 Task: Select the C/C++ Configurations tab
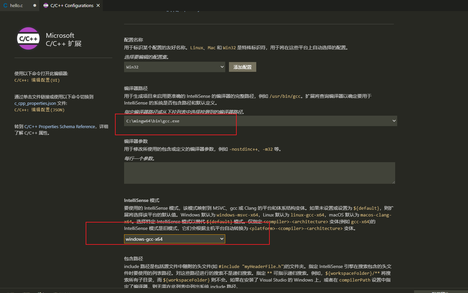tap(72, 5)
